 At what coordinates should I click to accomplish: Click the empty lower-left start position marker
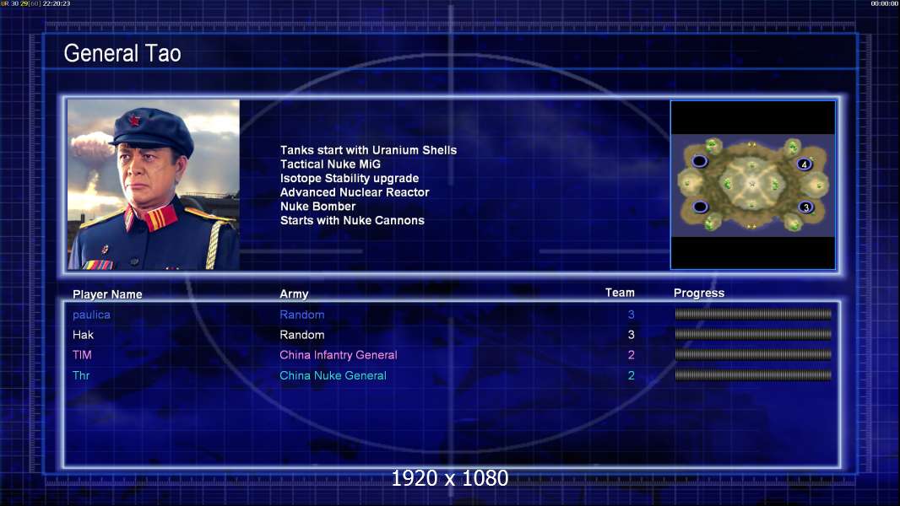(x=700, y=207)
